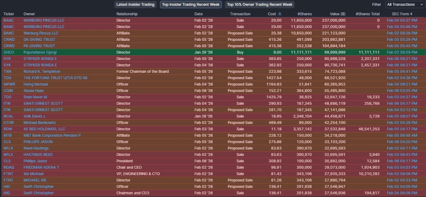
Task: Open owner Alesia Haas profile
Action: point(33,91)
